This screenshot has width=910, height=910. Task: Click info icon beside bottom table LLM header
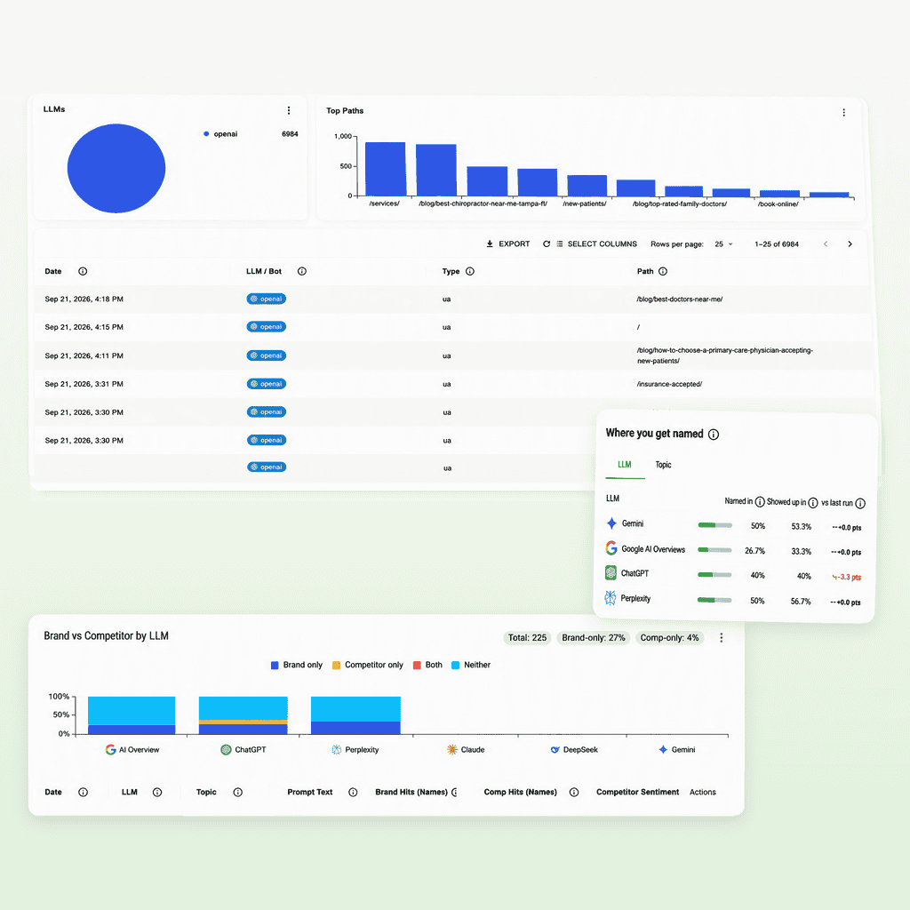pyautogui.click(x=157, y=792)
